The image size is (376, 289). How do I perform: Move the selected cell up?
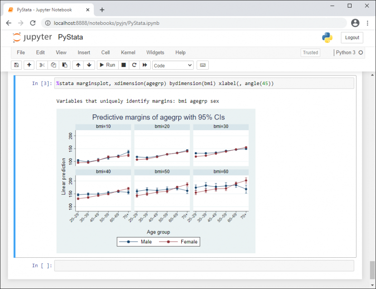(77, 65)
